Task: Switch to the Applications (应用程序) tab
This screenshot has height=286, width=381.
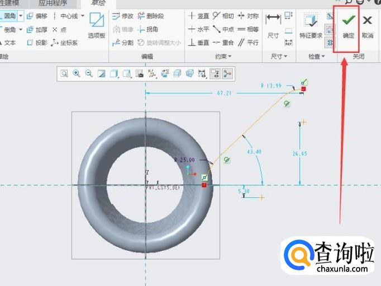Action: (x=53, y=3)
